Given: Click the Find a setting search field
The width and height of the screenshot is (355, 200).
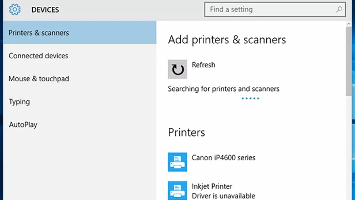Looking at the screenshot, I should [x=275, y=9].
